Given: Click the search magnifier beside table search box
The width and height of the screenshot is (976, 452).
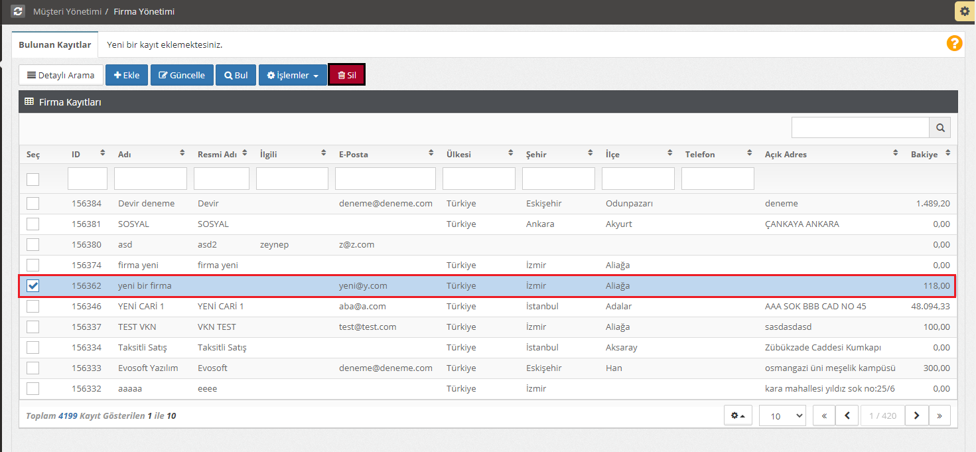Looking at the screenshot, I should tap(940, 127).
